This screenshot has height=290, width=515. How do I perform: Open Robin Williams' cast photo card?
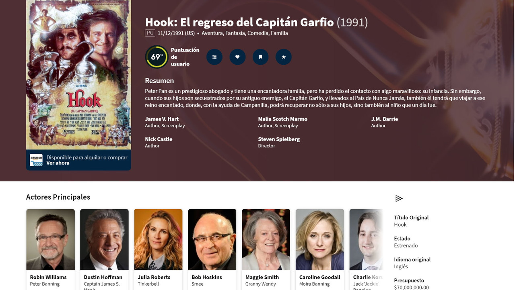tap(50, 239)
